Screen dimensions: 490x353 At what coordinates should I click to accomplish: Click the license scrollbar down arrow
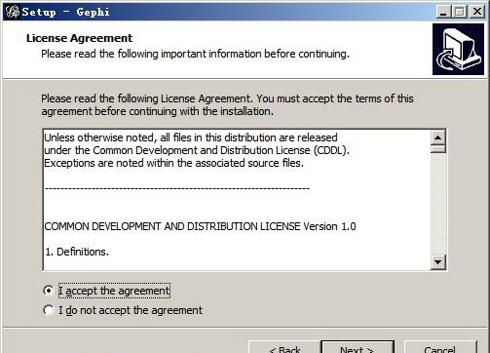(x=438, y=262)
